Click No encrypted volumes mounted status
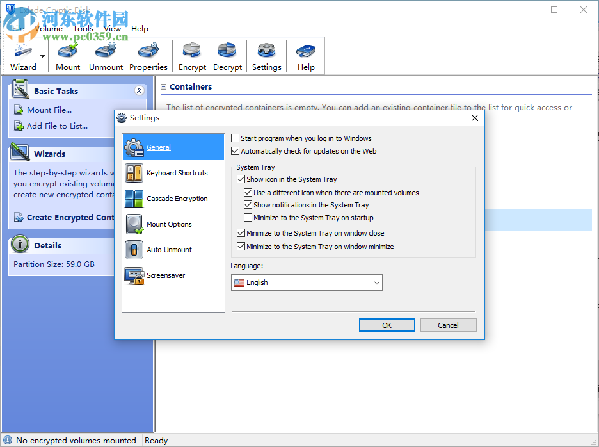This screenshot has width=599, height=447. [76, 441]
